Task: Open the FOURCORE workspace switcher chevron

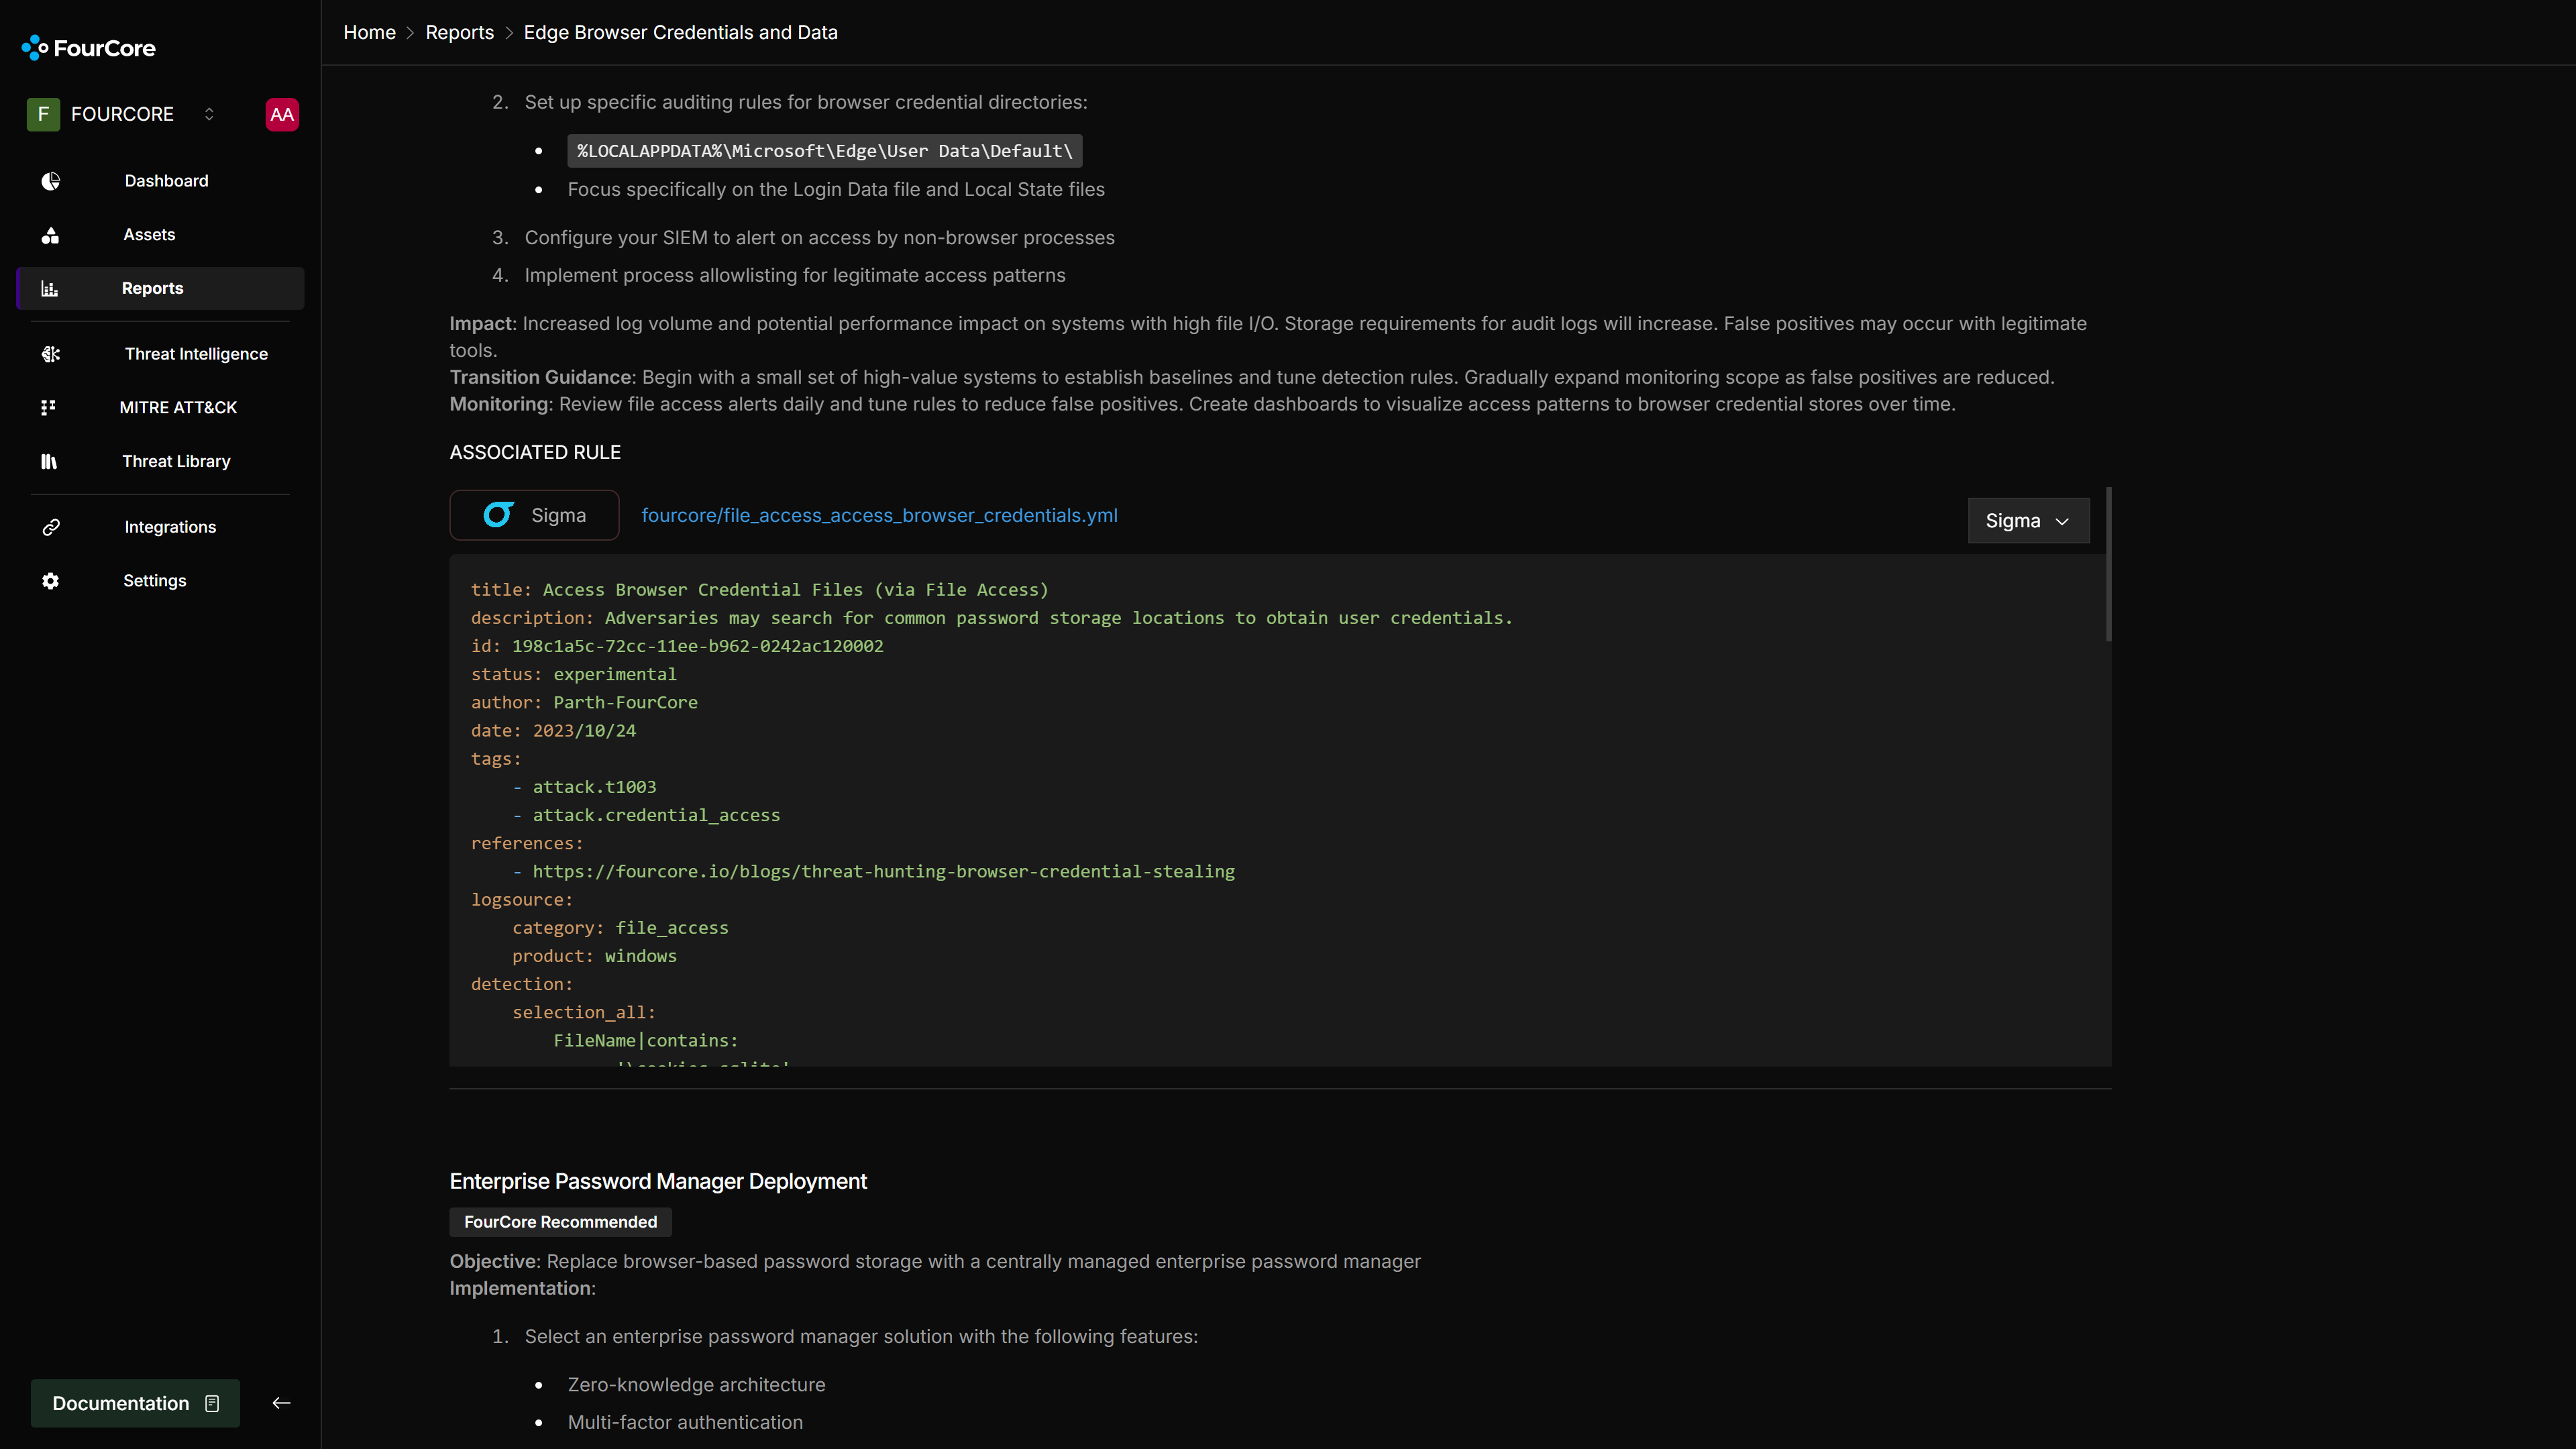Action: point(209,114)
